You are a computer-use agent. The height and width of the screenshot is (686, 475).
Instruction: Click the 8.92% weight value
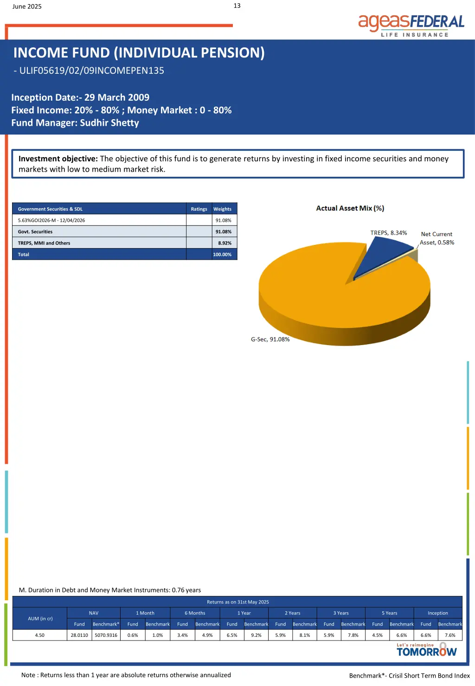(225, 243)
